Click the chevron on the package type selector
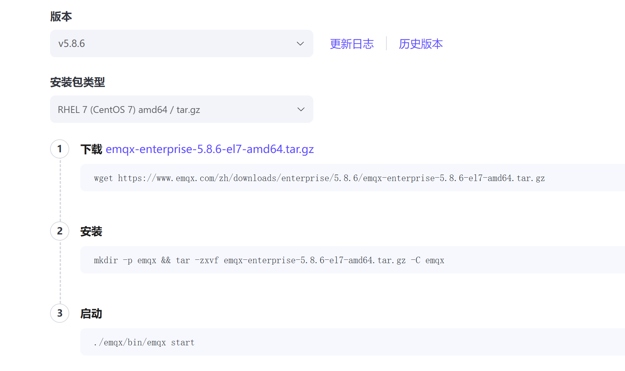Image resolution: width=625 pixels, height=371 pixels. coord(301,109)
